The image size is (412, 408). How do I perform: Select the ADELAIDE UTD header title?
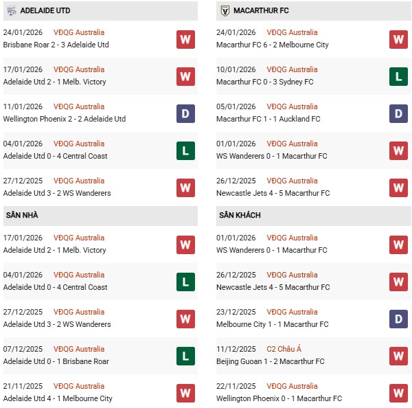47,11
